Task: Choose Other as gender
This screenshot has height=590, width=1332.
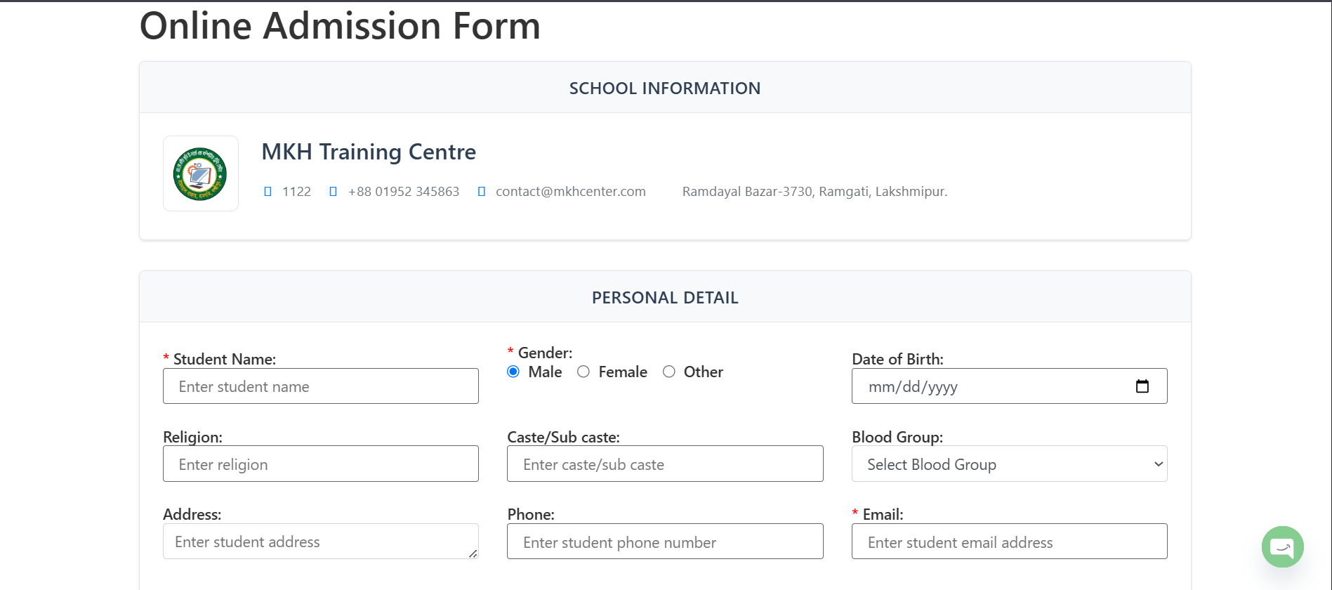Action: coord(669,372)
